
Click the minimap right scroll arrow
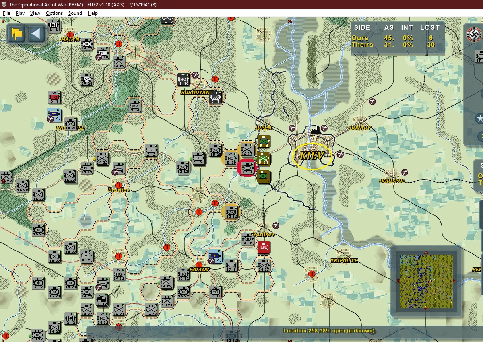[454, 281]
